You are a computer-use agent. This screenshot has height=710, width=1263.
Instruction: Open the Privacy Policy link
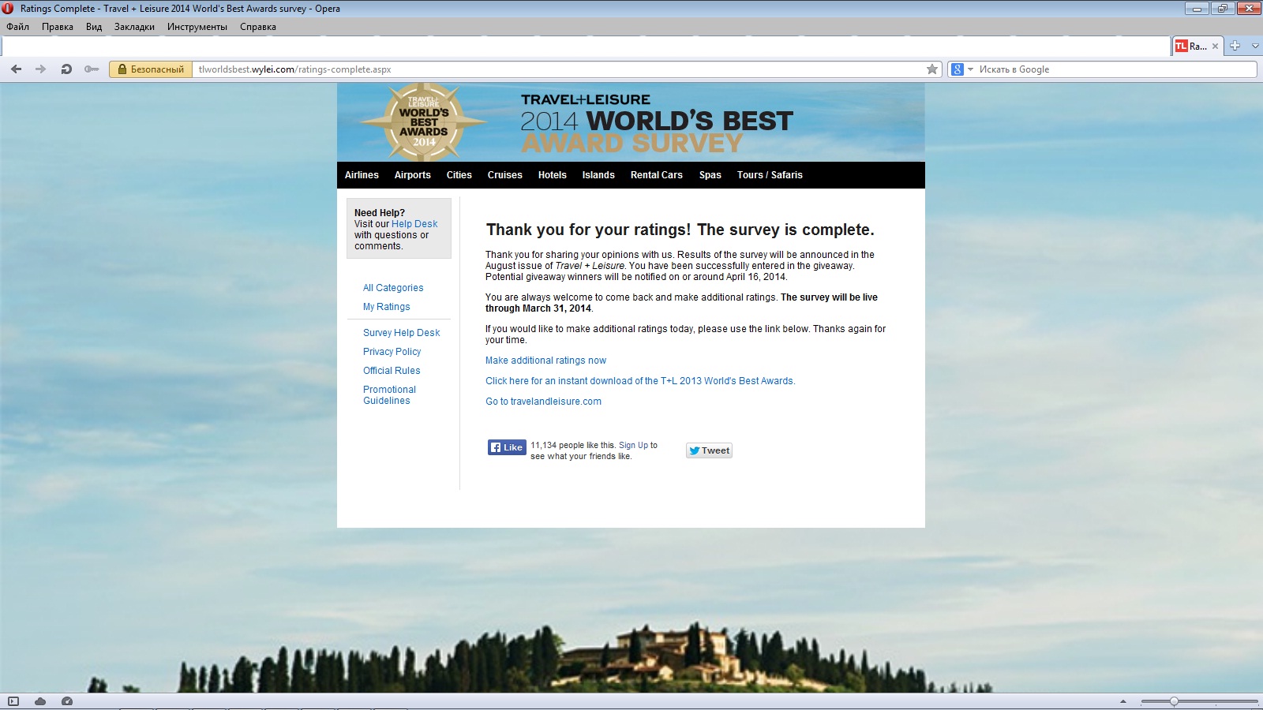(392, 352)
